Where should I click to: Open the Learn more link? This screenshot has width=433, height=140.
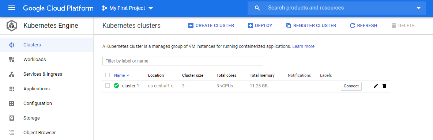pyautogui.click(x=303, y=46)
